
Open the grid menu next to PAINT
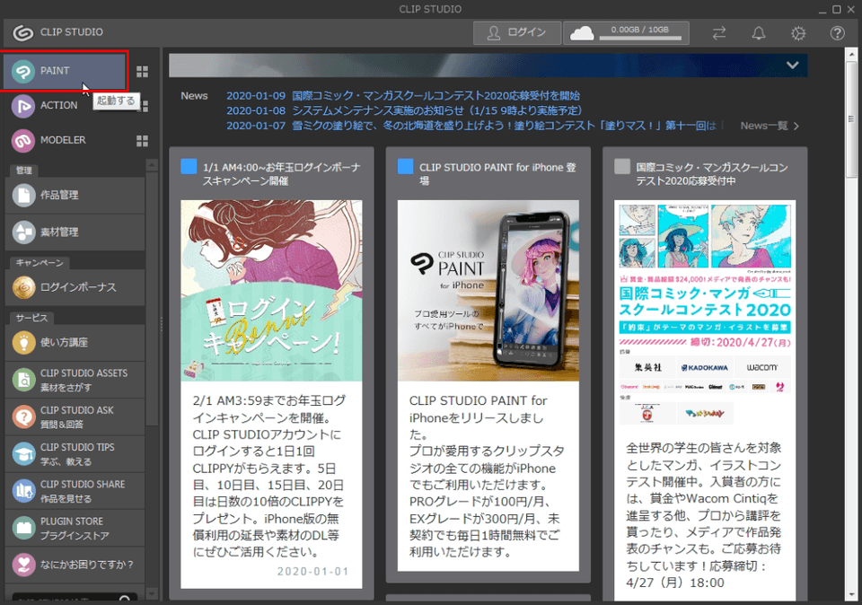tap(142, 71)
